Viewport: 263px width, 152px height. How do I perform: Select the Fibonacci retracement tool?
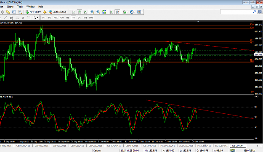[x=17, y=18]
